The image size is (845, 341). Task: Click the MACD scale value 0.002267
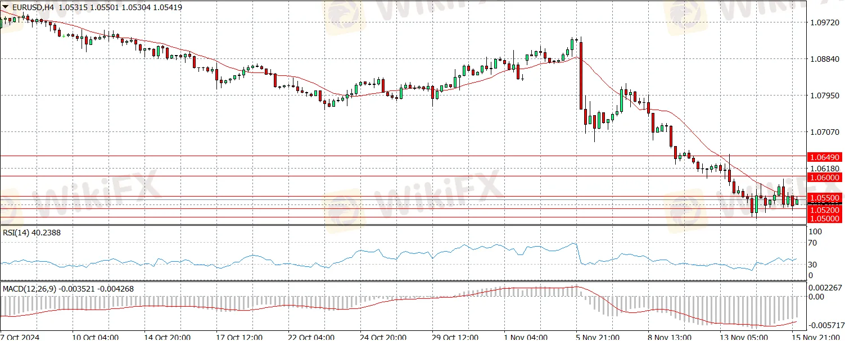coord(826,287)
